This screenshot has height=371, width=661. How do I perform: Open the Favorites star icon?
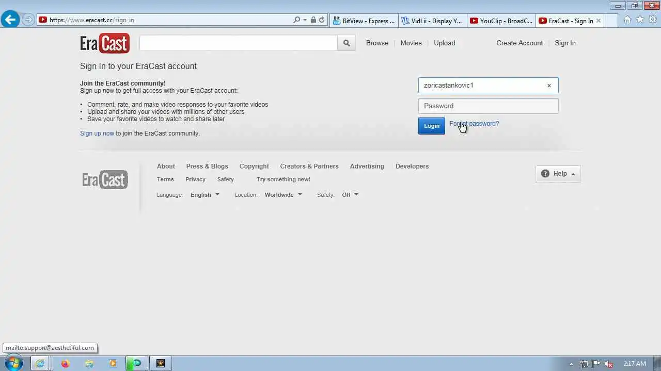pos(640,20)
